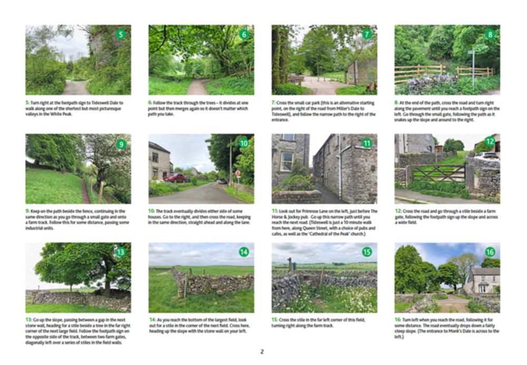Screen dimensions: 527x365
Task: Click the step 8 caption about footpath sign
Action: [447, 112]
